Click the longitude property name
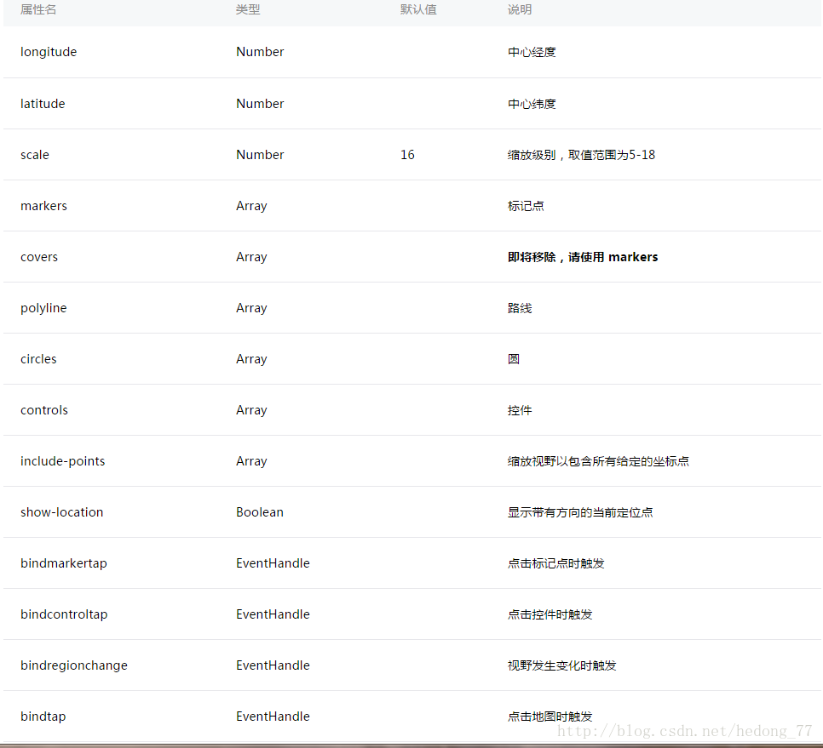Image resolution: width=823 pixels, height=748 pixels. tap(49, 52)
